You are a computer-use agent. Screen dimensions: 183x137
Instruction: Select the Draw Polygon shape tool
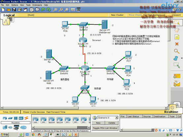click(x=176, y=58)
